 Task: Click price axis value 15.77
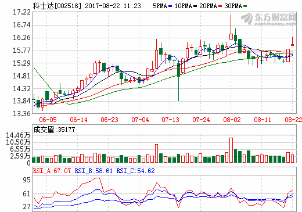pos(21,51)
